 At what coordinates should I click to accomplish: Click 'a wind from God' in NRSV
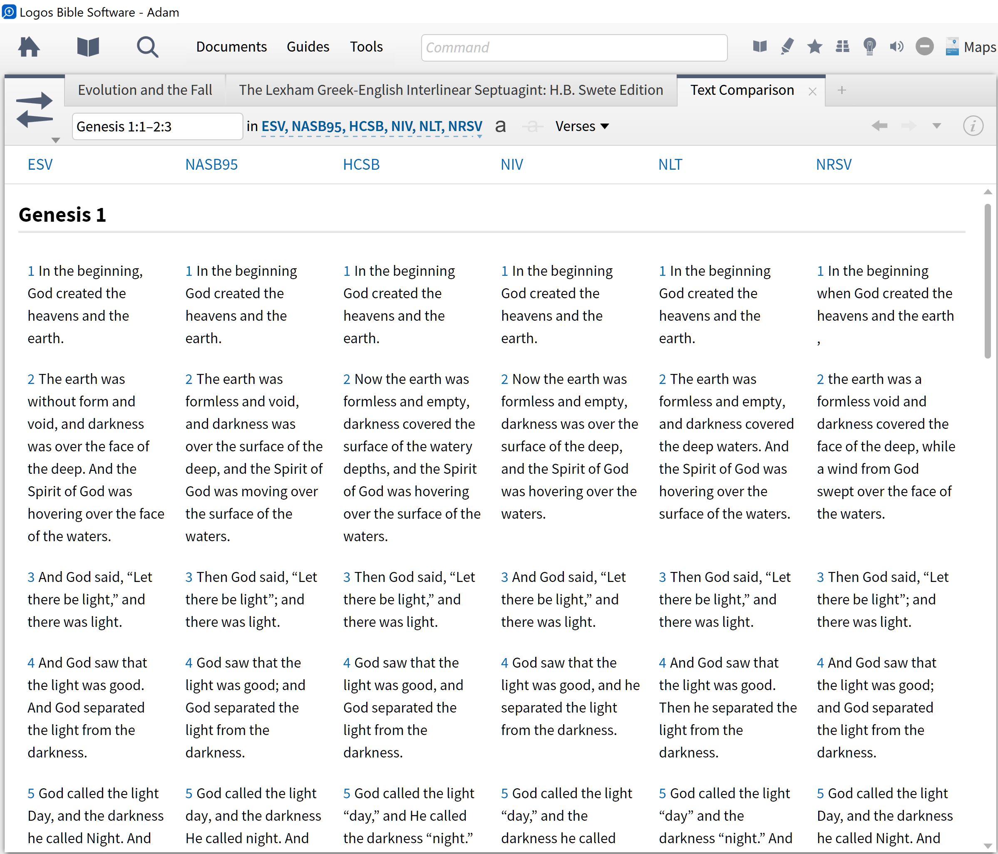click(867, 469)
